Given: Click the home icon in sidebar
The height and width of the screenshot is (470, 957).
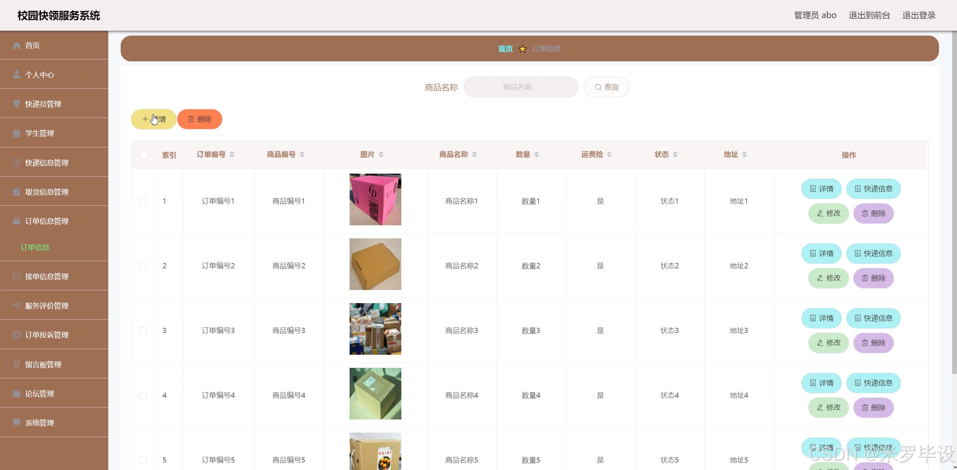Looking at the screenshot, I should pos(16,46).
